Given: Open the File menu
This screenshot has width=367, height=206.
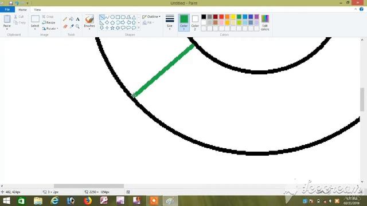Looking at the screenshot, I should (7, 10).
